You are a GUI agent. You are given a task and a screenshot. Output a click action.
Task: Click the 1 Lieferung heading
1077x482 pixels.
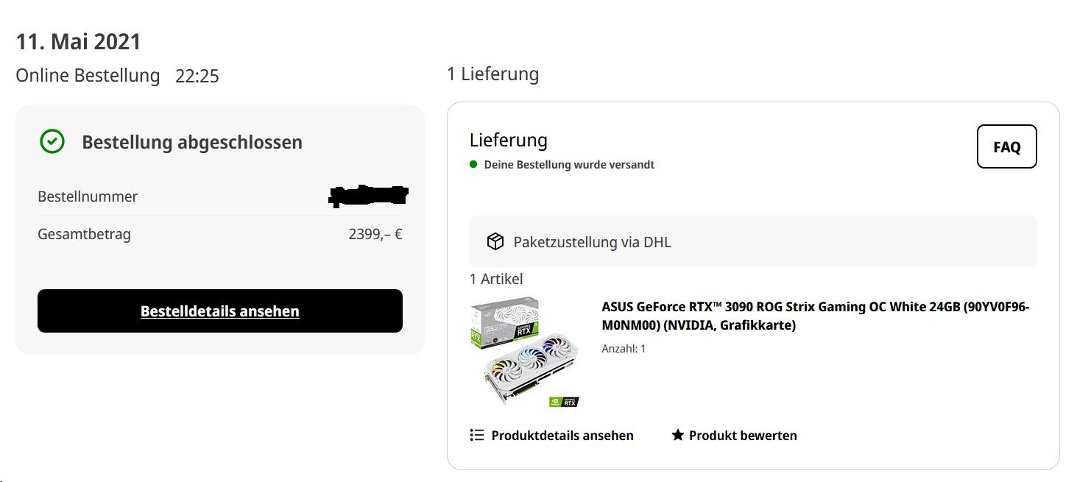(492, 74)
